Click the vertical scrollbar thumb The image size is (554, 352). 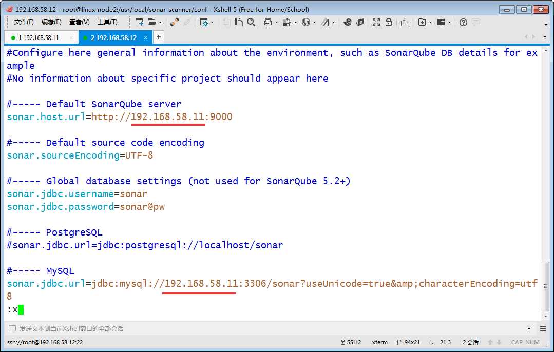click(546, 287)
